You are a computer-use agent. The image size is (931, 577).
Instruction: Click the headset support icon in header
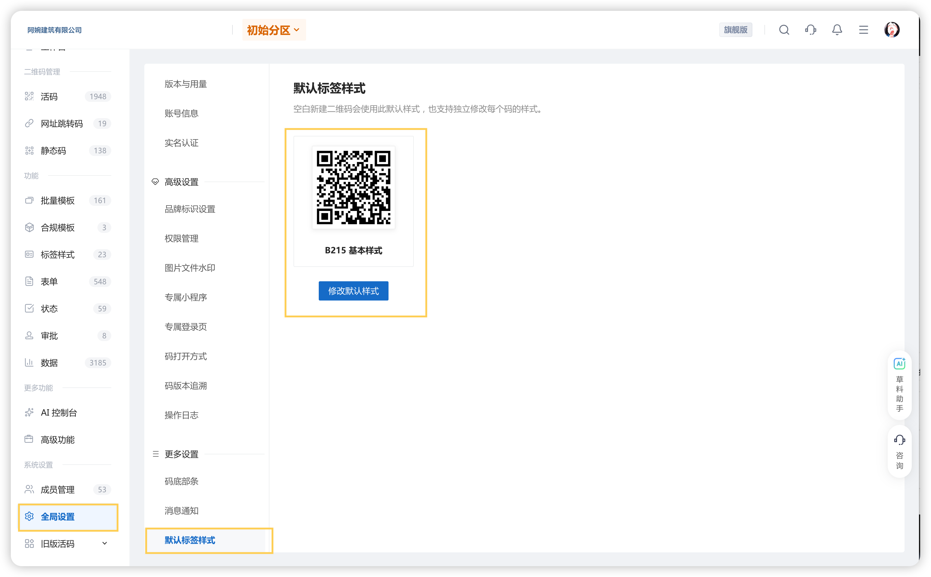pyautogui.click(x=810, y=30)
